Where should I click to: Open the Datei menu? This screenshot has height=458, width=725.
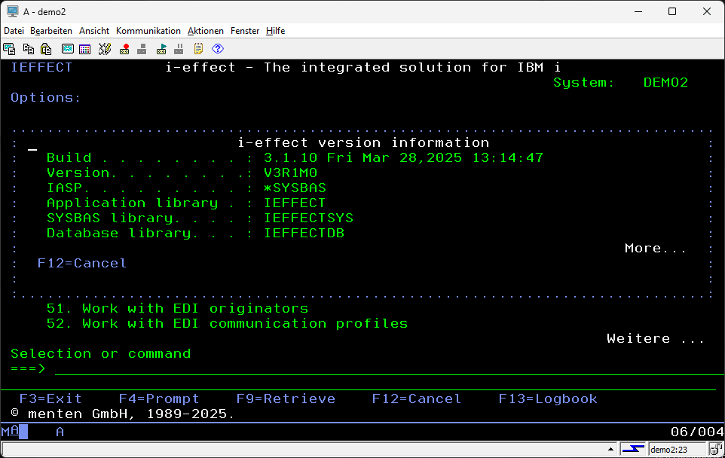[14, 31]
